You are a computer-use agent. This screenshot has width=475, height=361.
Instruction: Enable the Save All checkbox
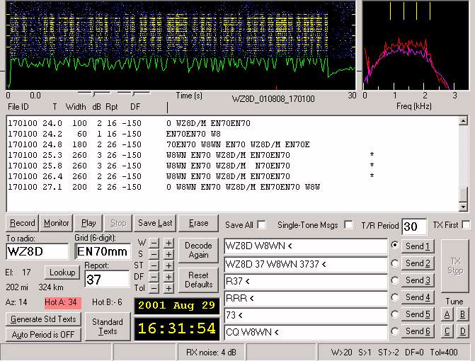(x=262, y=225)
